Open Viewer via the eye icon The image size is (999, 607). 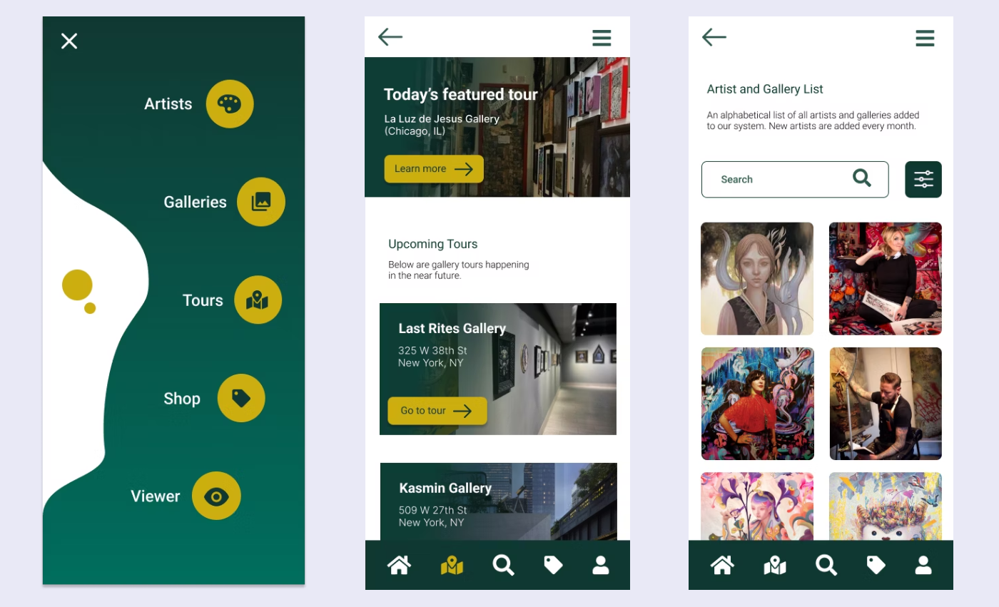[x=216, y=496]
